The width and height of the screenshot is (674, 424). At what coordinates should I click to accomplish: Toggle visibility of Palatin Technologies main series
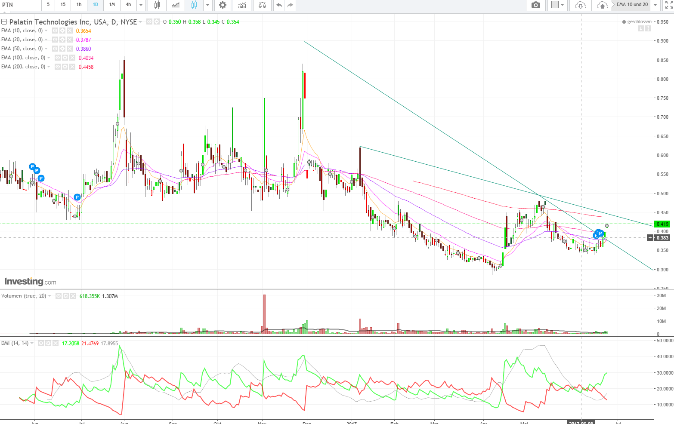[149, 22]
